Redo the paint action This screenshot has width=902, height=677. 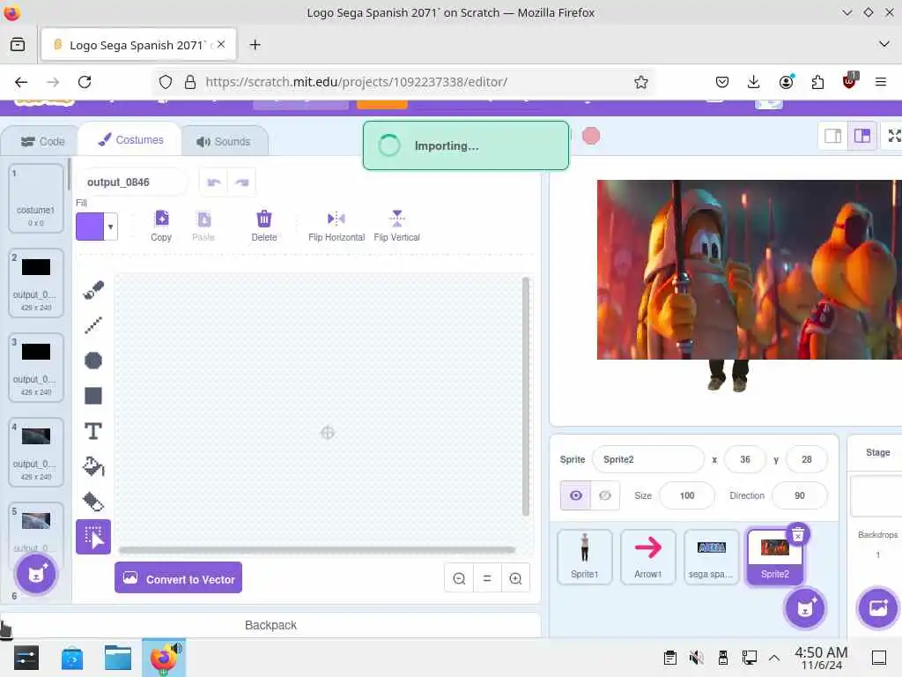[241, 182]
